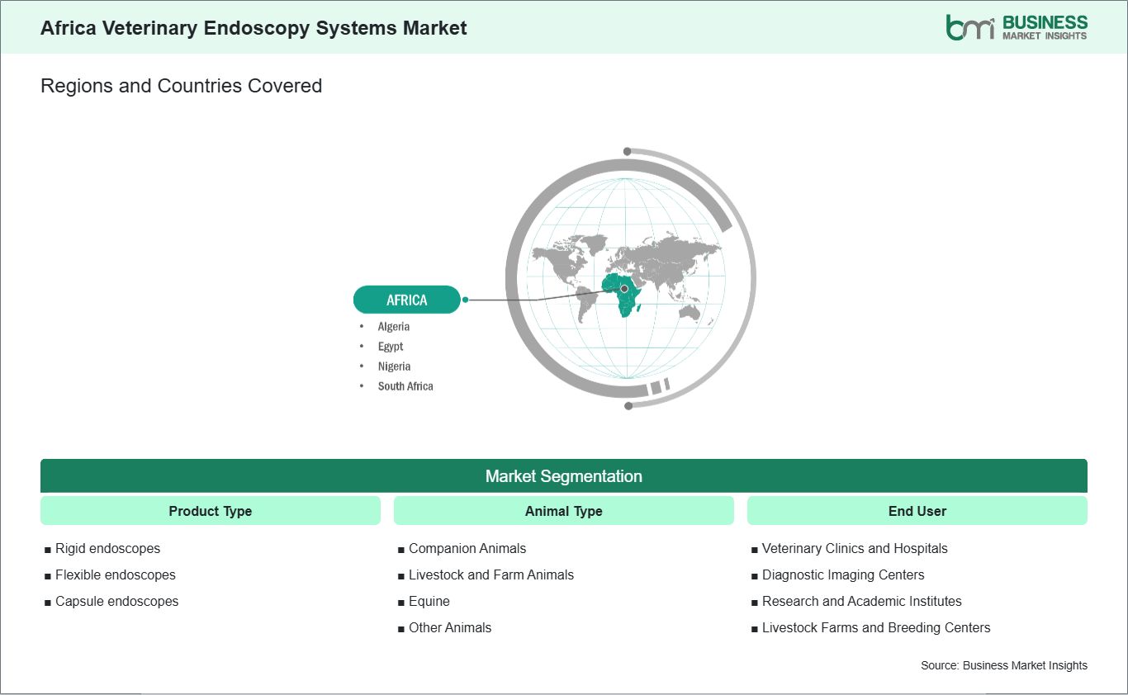
Task: Click 'Livestock Farms and Breeding Centers' item
Action: pos(876,627)
